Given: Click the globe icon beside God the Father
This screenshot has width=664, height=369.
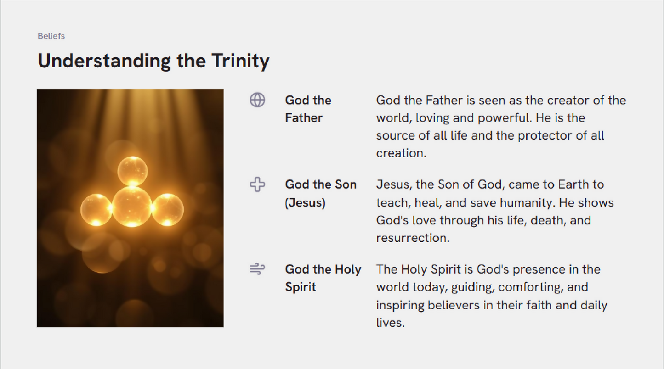Looking at the screenshot, I should point(257,100).
